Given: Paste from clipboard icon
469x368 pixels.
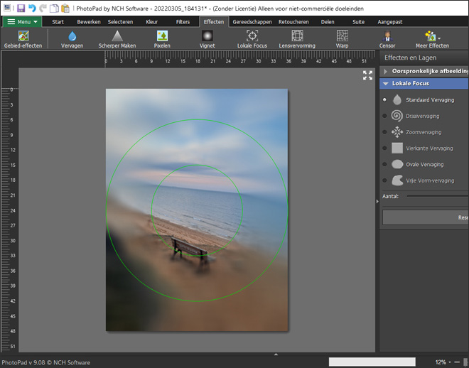Looking at the screenshot, I should click(65, 8).
